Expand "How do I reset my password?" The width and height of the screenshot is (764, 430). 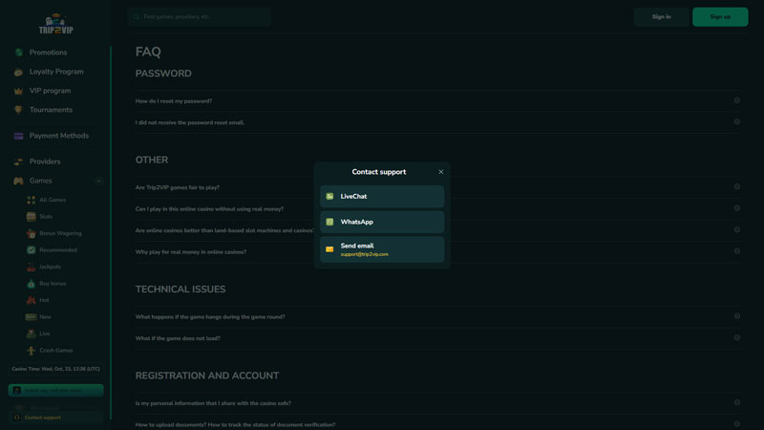(736, 100)
